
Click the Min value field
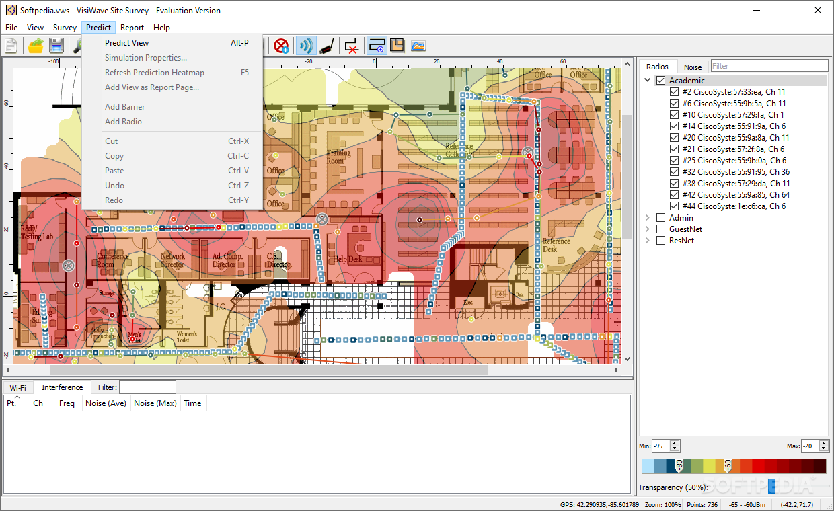[x=660, y=446]
